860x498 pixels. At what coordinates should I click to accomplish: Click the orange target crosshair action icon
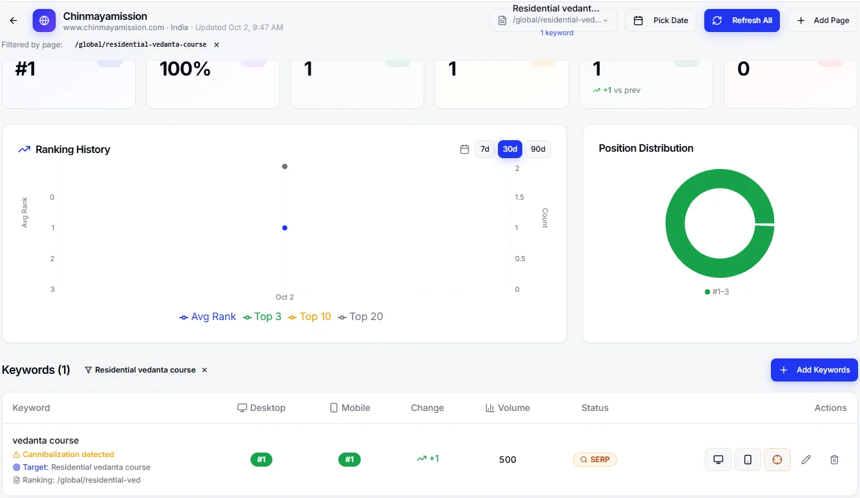[777, 460]
